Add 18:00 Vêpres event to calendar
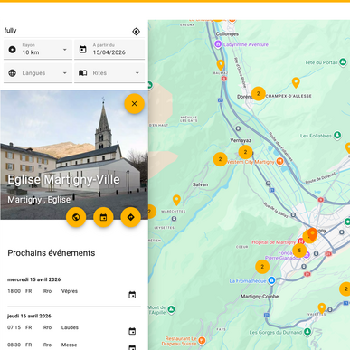This screenshot has height=350, width=350. coord(132,295)
